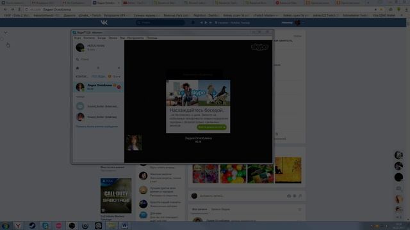Launch Yandex browser from taskbar
The height and width of the screenshot is (230, 410).
(x=18, y=226)
